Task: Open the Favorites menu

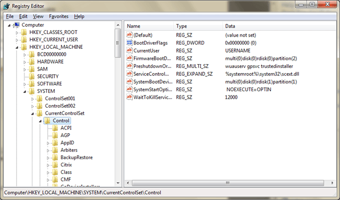Action: click(58, 16)
